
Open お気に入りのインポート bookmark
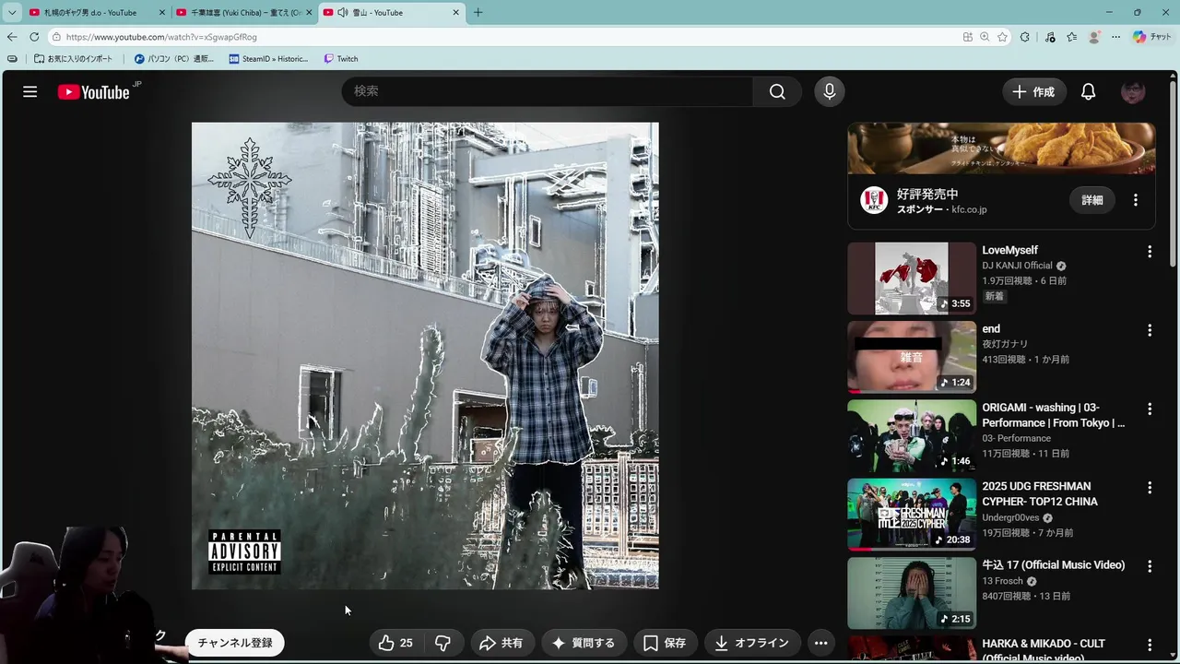[x=74, y=59]
